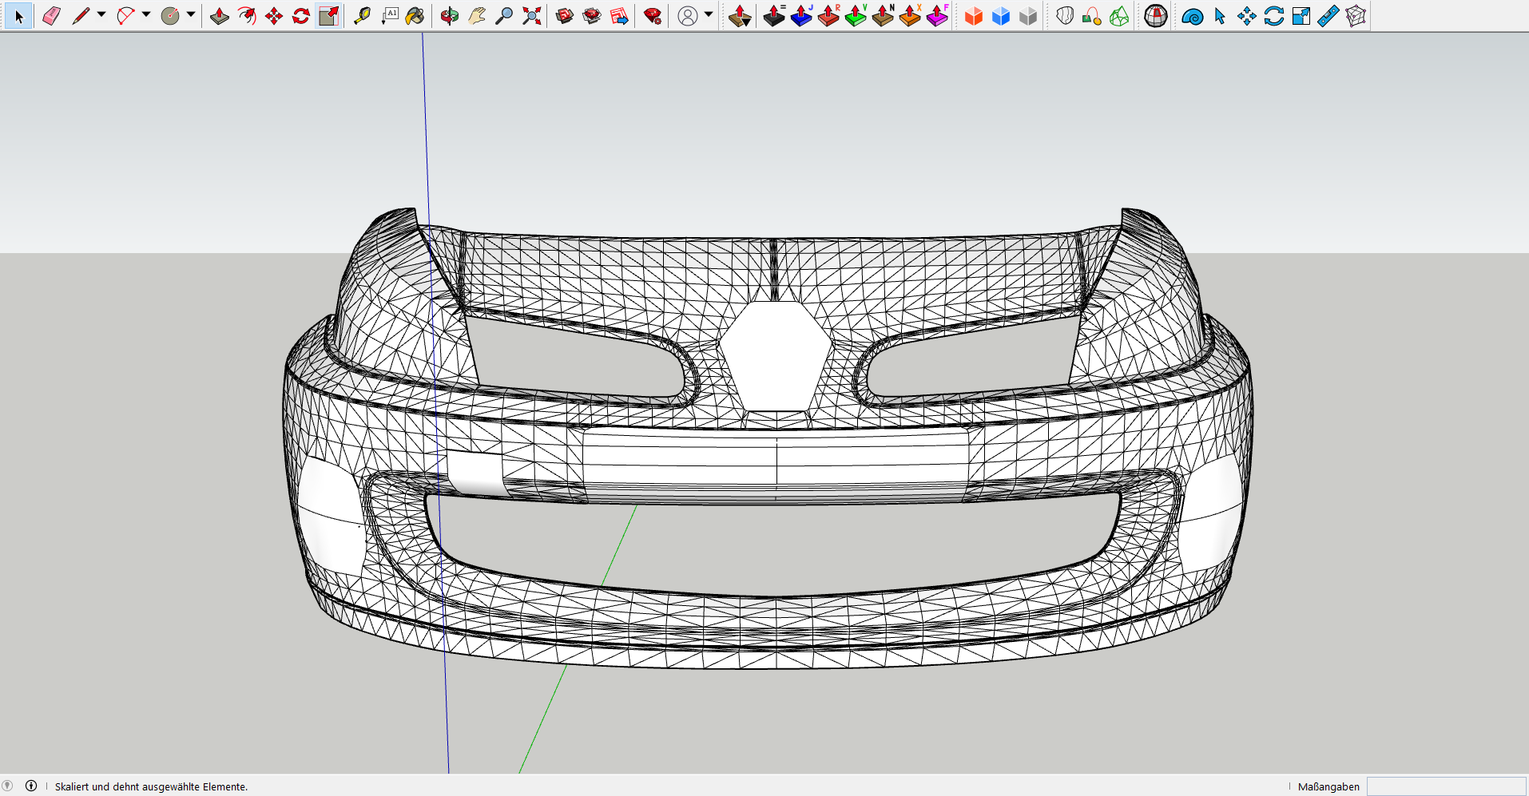The image size is (1529, 796).
Task: Activate the Orbit camera tool
Action: pyautogui.click(x=450, y=16)
